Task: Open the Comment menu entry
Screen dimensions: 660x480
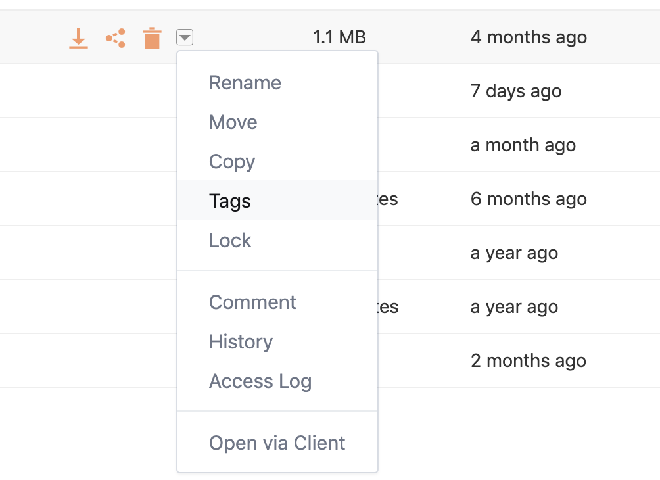Action: (x=277, y=302)
